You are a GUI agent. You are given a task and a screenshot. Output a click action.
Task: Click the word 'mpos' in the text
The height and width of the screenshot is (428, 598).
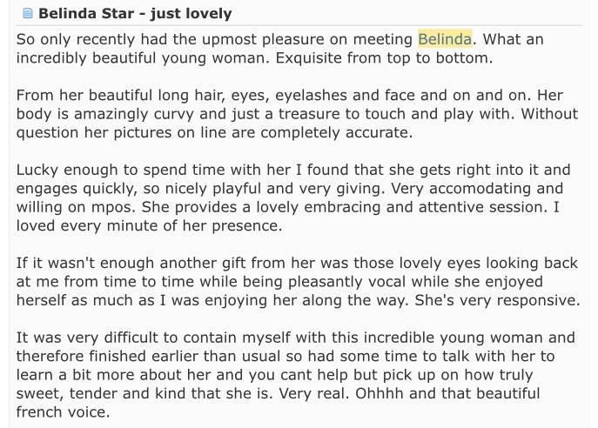click(x=113, y=208)
